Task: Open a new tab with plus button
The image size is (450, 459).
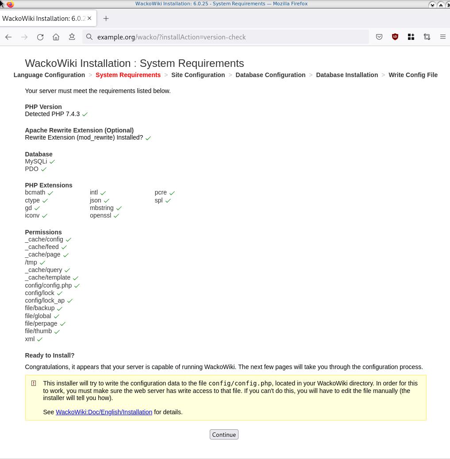Action: tap(106, 19)
